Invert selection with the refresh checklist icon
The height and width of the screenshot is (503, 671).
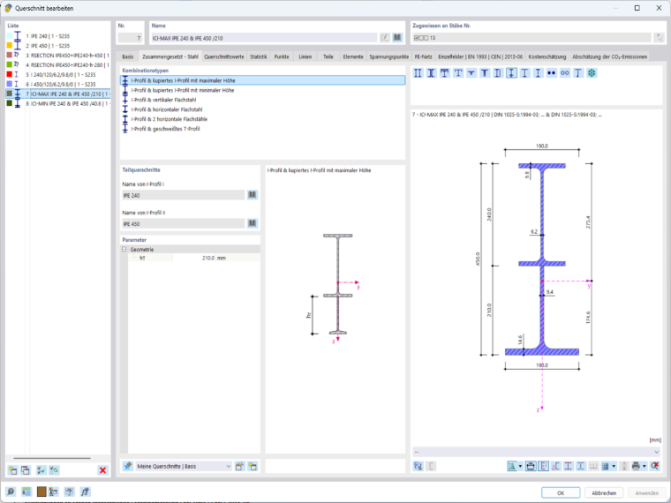(x=54, y=470)
